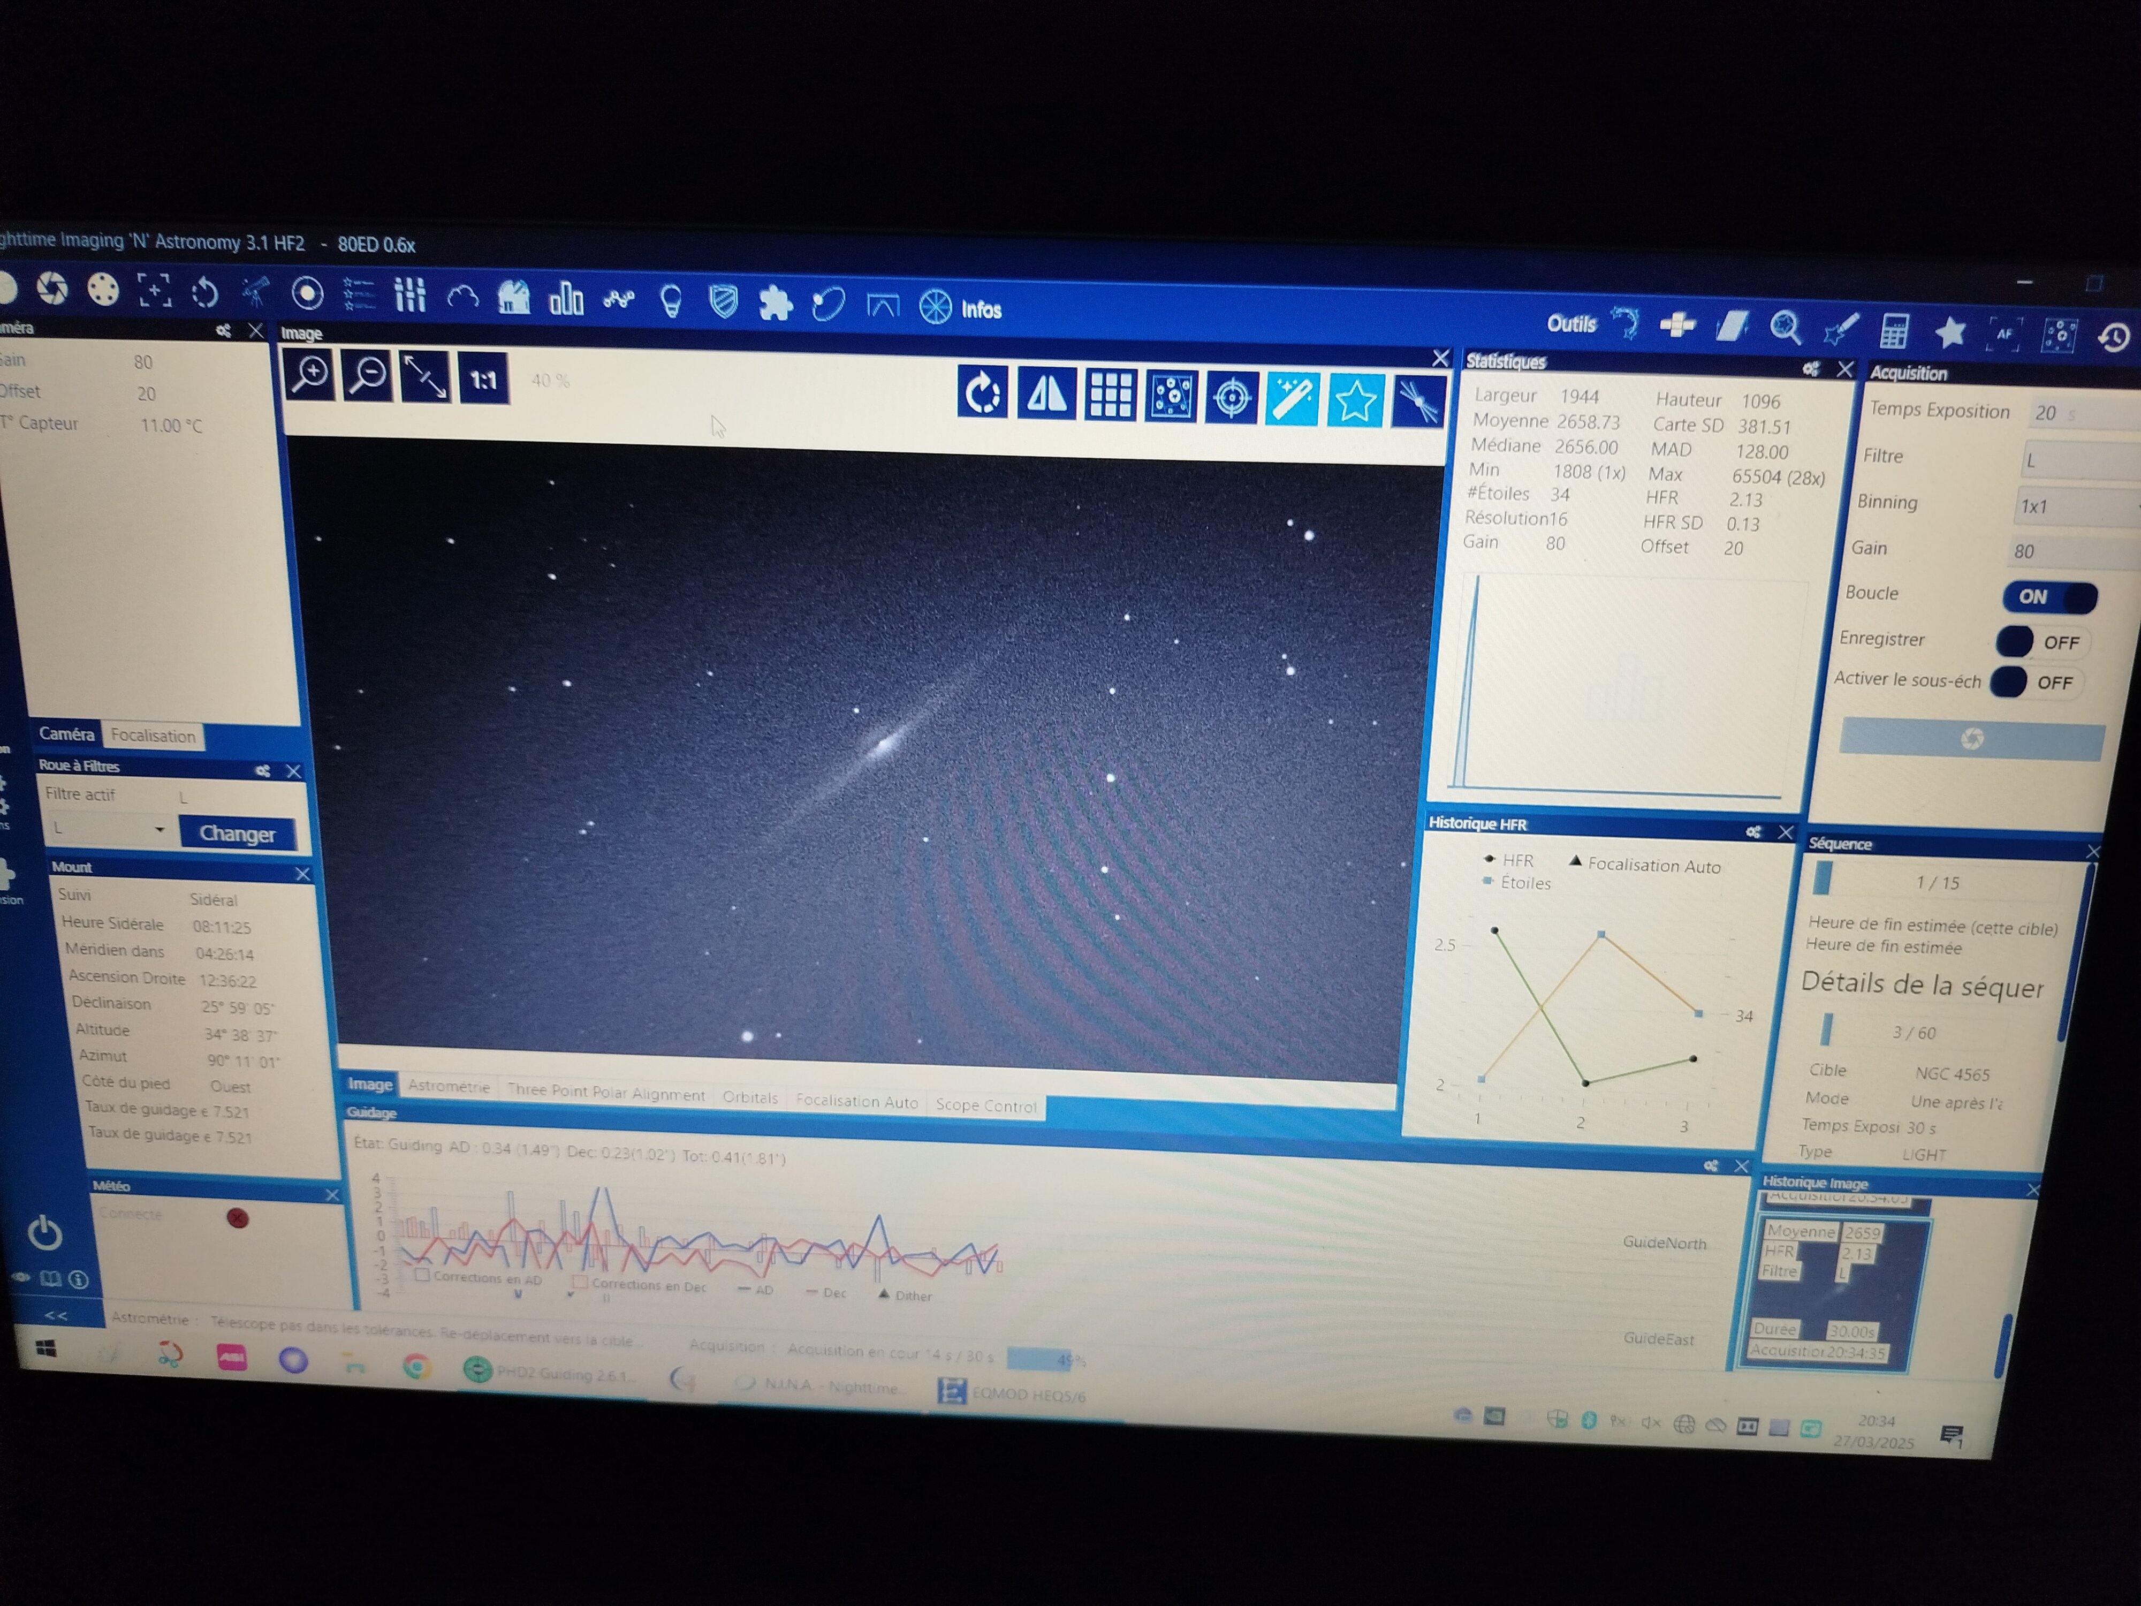Open the filter wheel L dropdown
This screenshot has height=1606, width=2141.
[x=109, y=830]
